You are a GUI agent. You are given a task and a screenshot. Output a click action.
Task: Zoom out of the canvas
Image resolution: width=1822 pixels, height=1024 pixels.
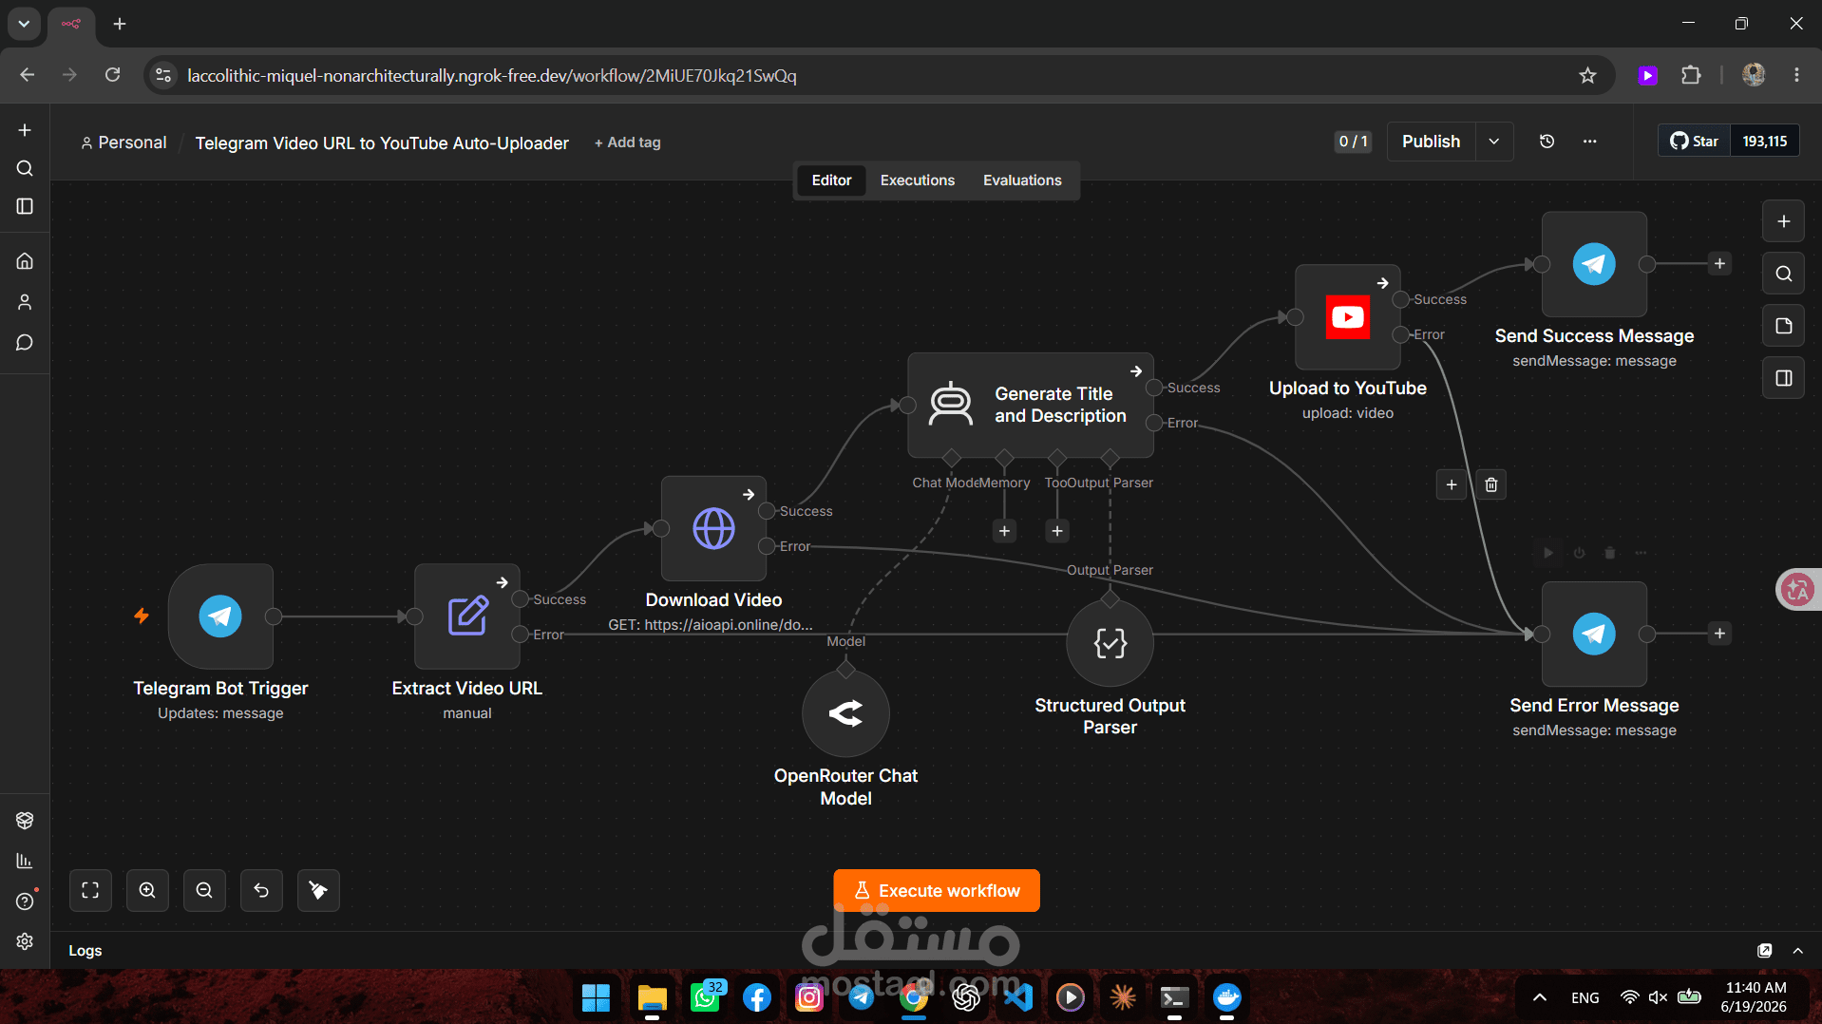coord(204,891)
